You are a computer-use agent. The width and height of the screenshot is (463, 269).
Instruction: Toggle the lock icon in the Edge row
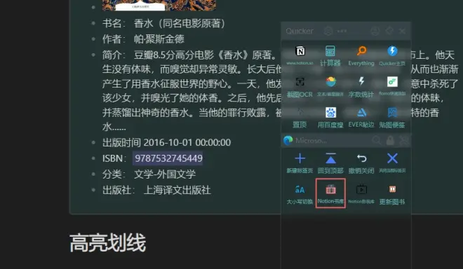pyautogui.click(x=390, y=140)
